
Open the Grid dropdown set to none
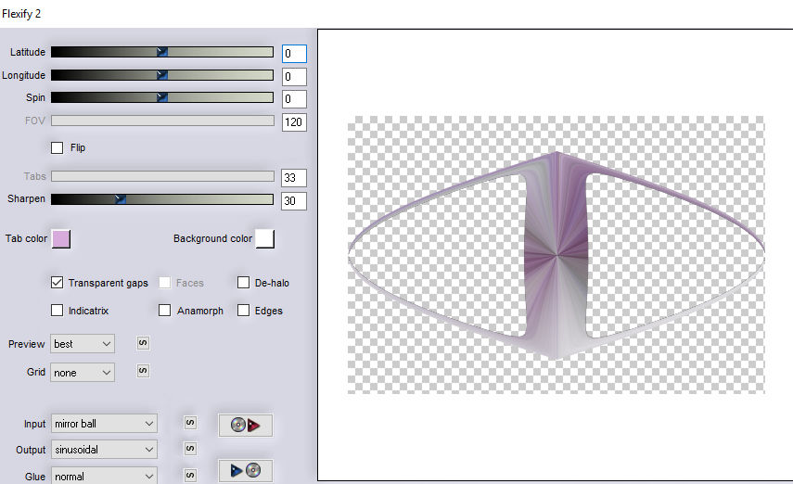pyautogui.click(x=83, y=373)
